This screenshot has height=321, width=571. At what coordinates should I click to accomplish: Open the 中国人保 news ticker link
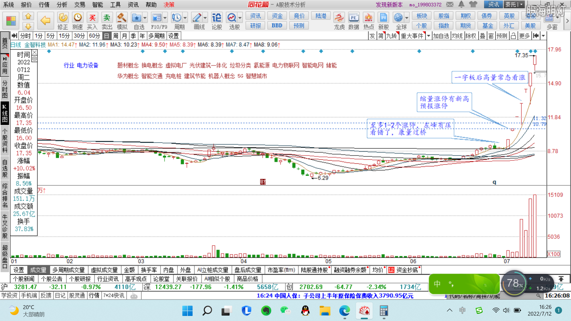[x=335, y=296]
